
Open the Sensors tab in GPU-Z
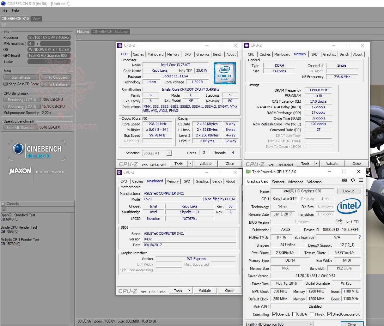pos(278,182)
